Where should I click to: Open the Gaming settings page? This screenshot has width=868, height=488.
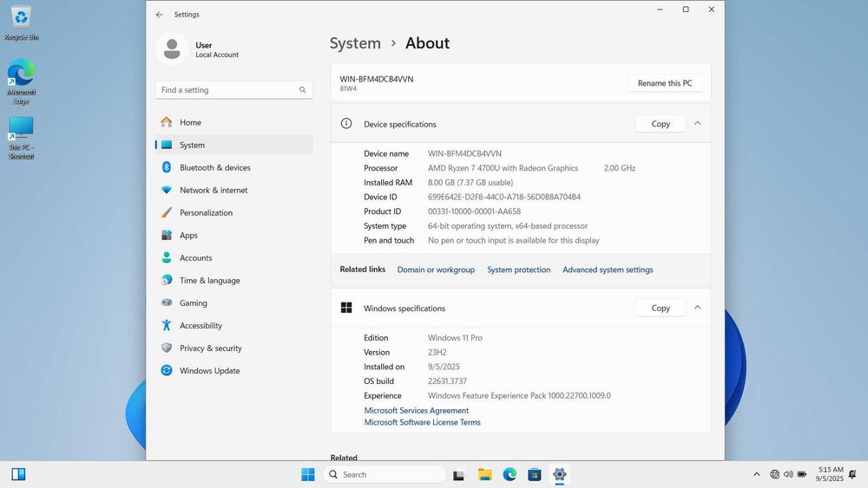234,303
